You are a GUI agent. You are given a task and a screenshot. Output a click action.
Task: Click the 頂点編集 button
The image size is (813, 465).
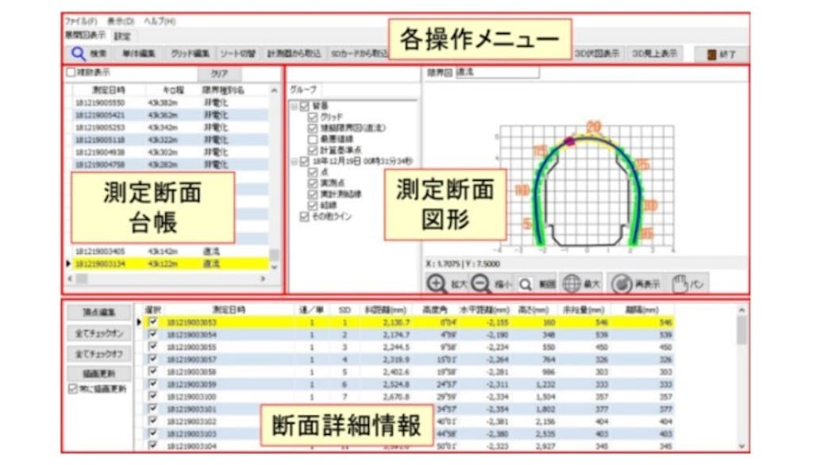click(99, 312)
